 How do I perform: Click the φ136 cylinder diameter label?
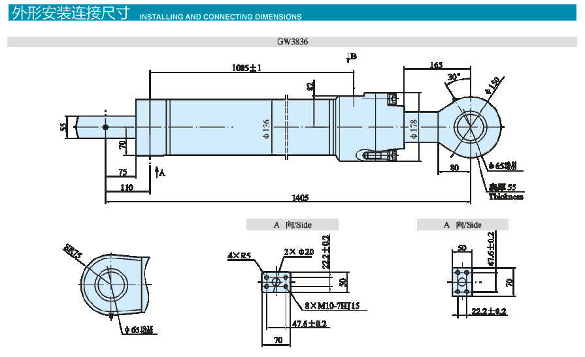click(266, 129)
